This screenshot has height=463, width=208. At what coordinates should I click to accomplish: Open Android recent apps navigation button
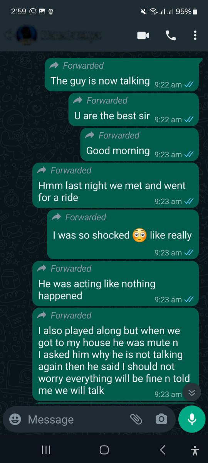46,450
